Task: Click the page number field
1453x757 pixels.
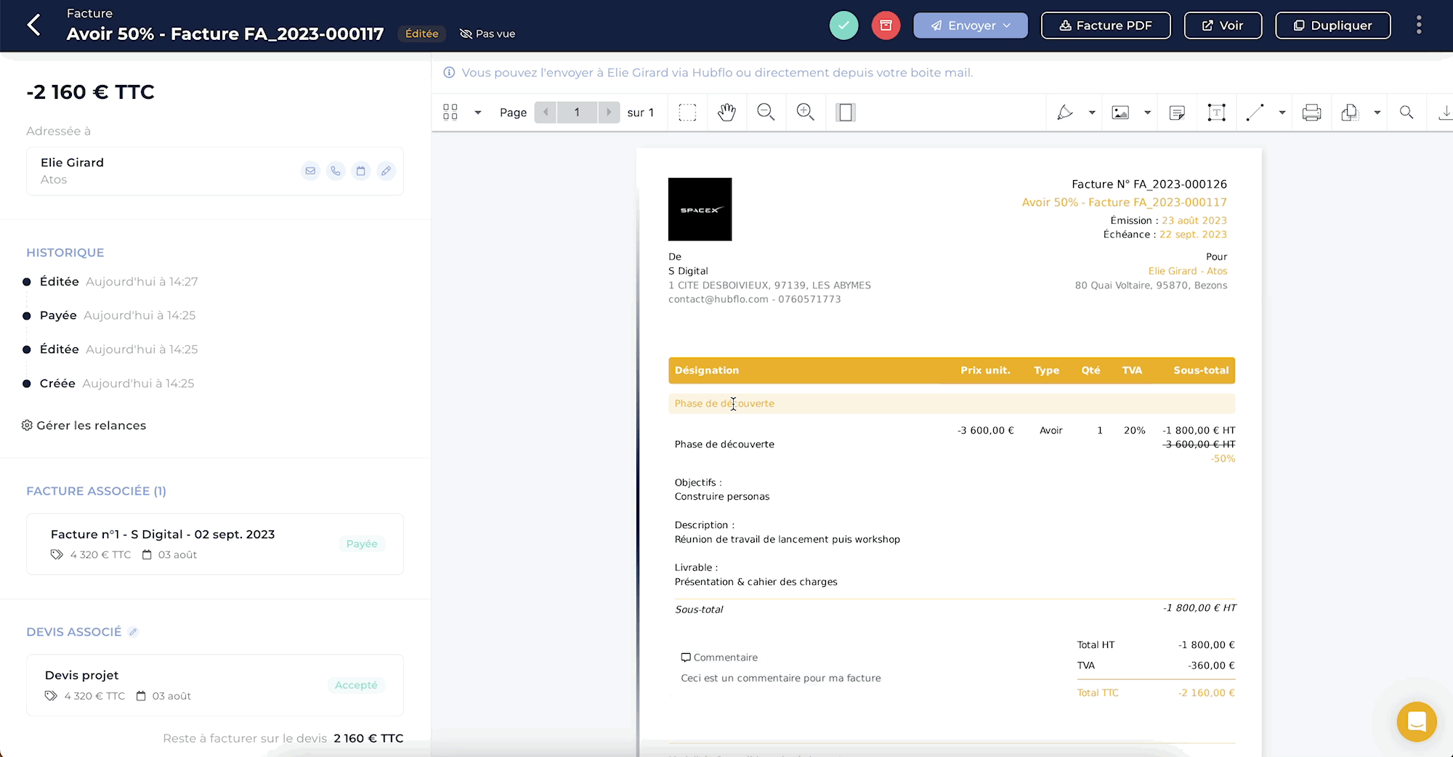Action: [577, 113]
